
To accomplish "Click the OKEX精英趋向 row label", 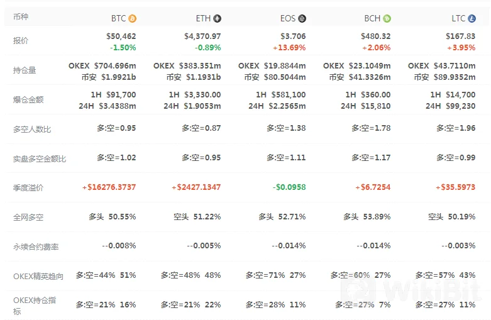I will coord(38,276).
